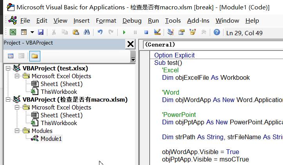Click the Ln 29, Col 49 position indicator
Image resolution: width=283 pixels, height=165 pixels.
click(244, 33)
